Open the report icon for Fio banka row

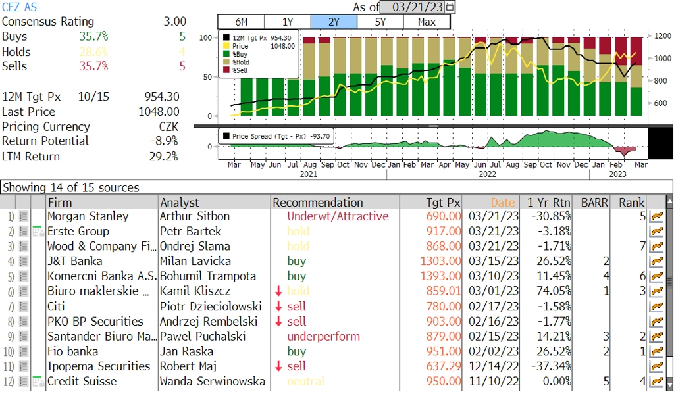tap(24, 351)
